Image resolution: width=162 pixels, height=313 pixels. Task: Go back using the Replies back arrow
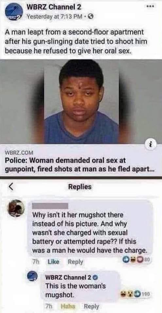point(12,187)
